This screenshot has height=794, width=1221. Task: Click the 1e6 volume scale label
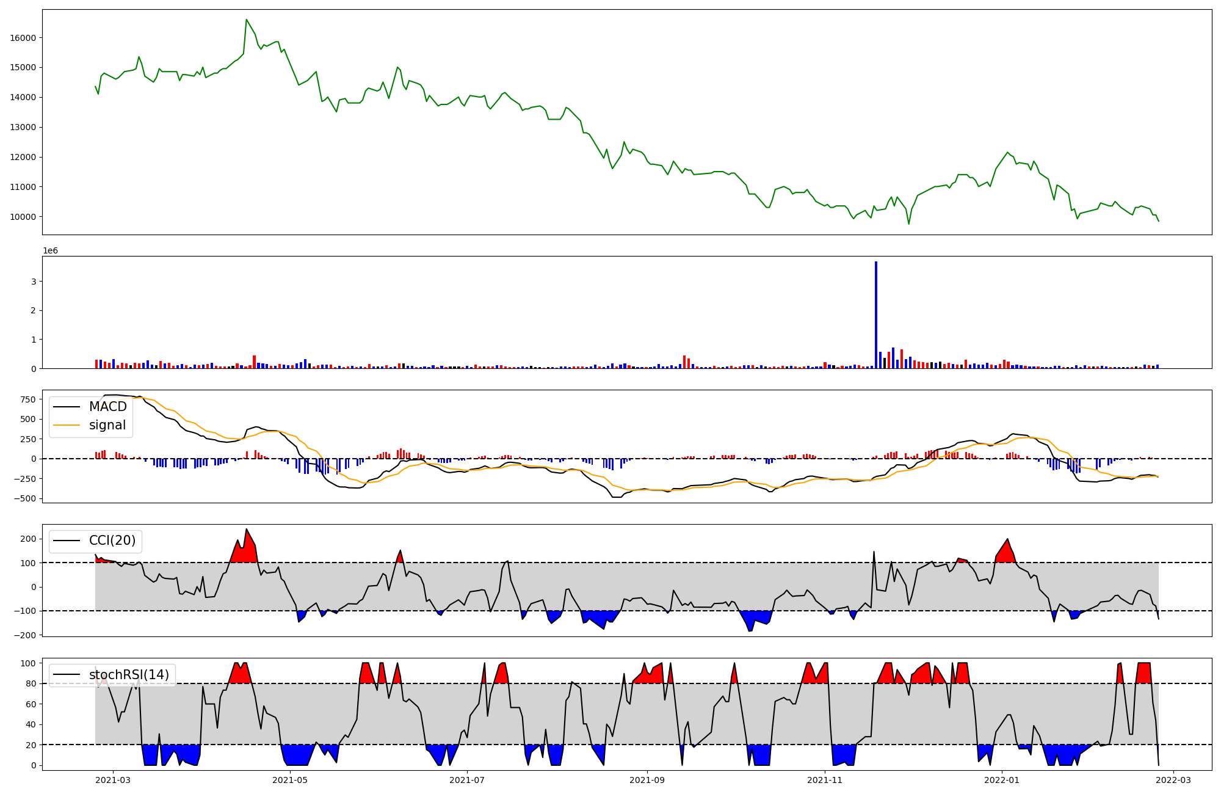(x=50, y=251)
